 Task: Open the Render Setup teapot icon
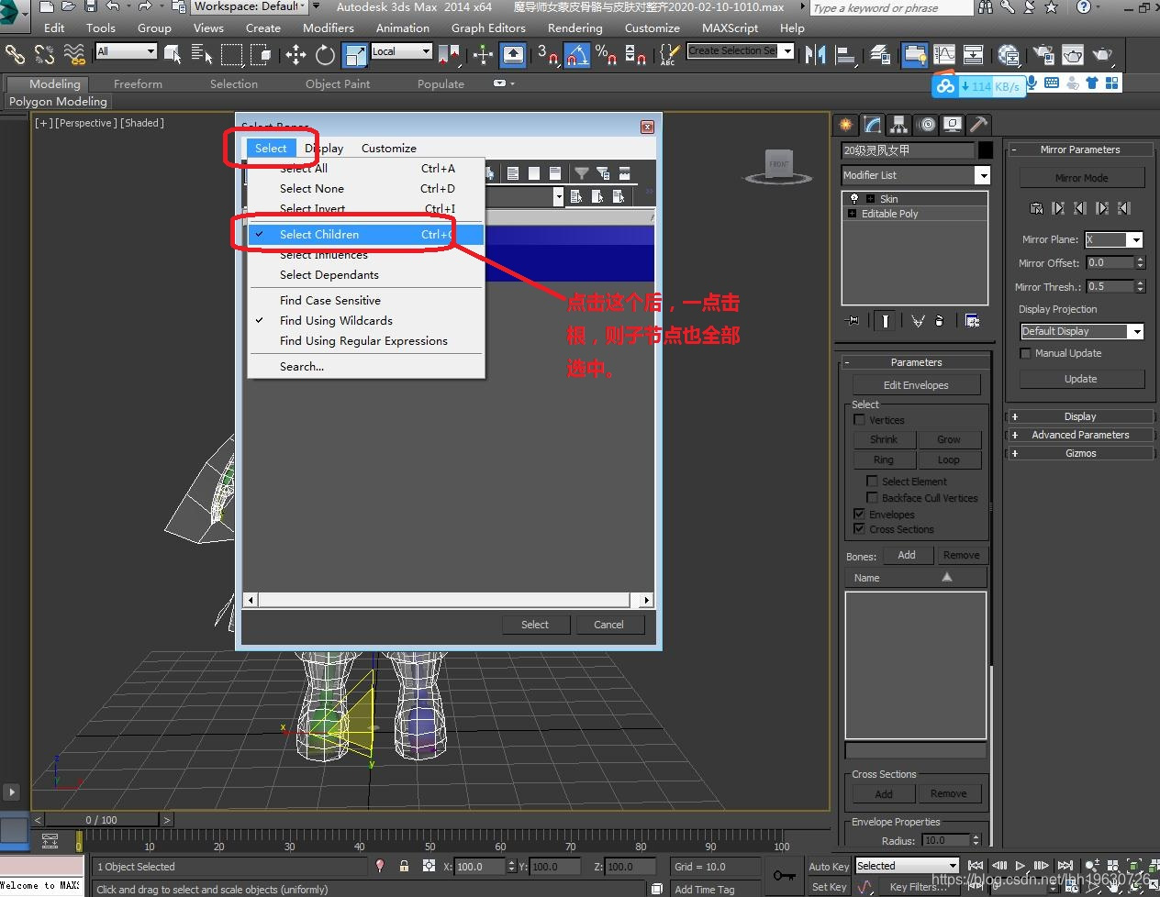pyautogui.click(x=1043, y=55)
